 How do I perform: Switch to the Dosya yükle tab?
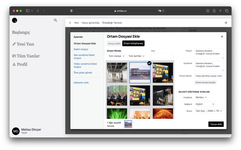(x=114, y=44)
